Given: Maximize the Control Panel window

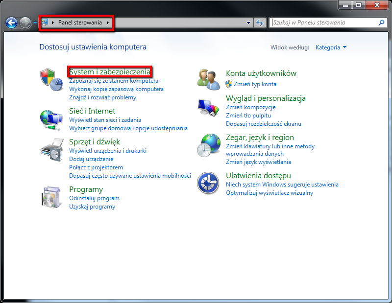Looking at the screenshot, I should tap(359, 5).
